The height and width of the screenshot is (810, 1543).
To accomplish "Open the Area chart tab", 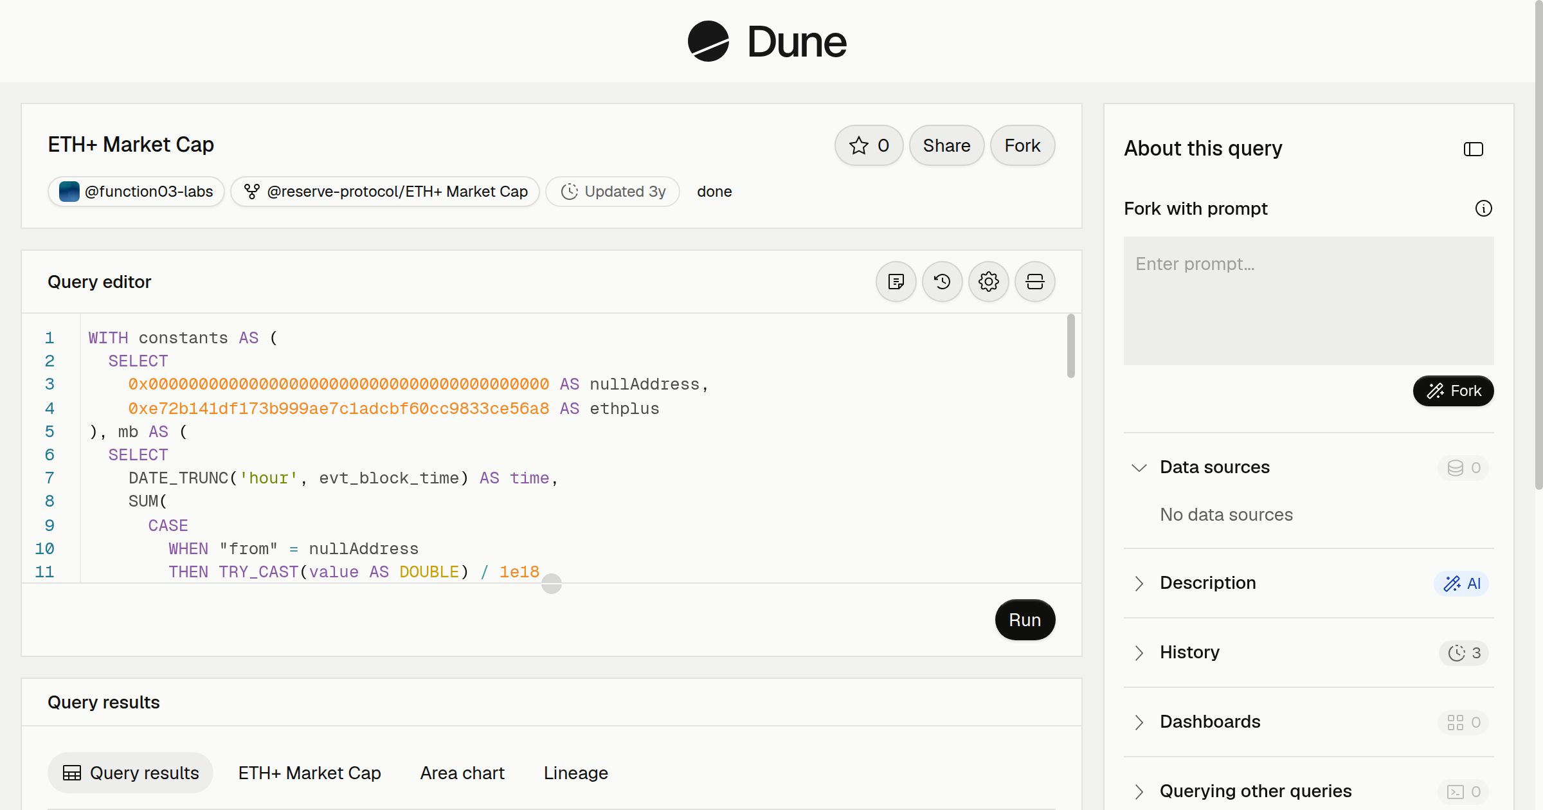I will [462, 773].
